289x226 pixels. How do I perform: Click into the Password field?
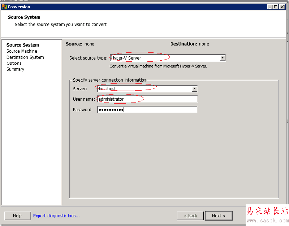tap(147, 110)
